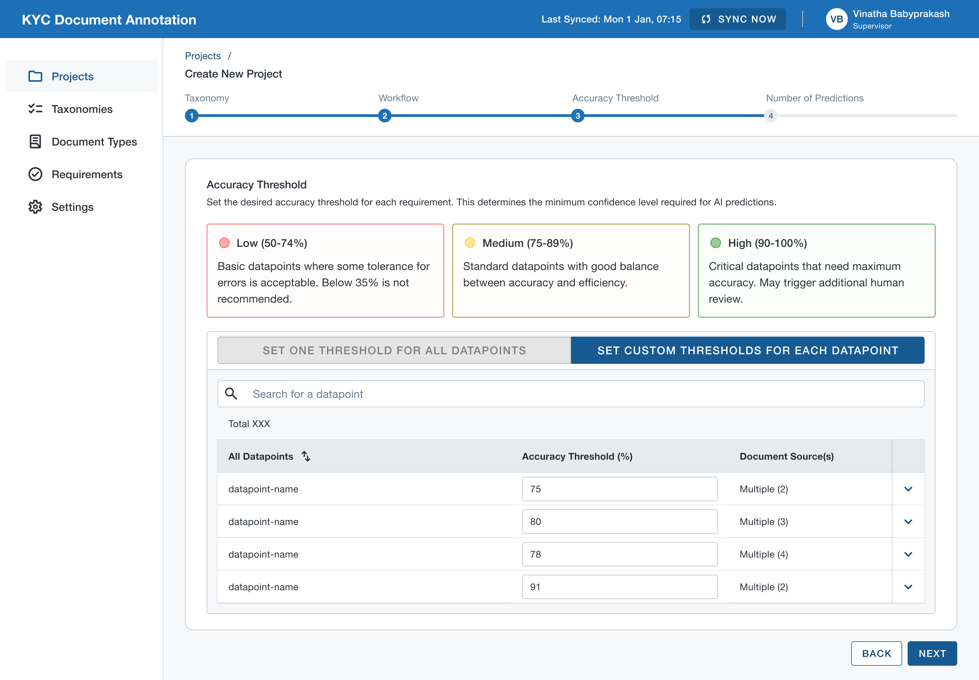Click the Requirements checkmark circle icon
Image resolution: width=979 pixels, height=680 pixels.
[35, 174]
